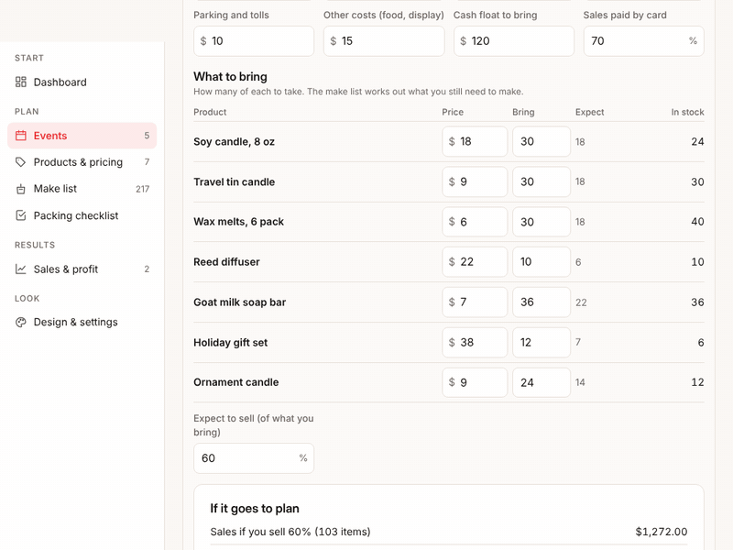Click the Goat milk soap bar name

coord(240,302)
